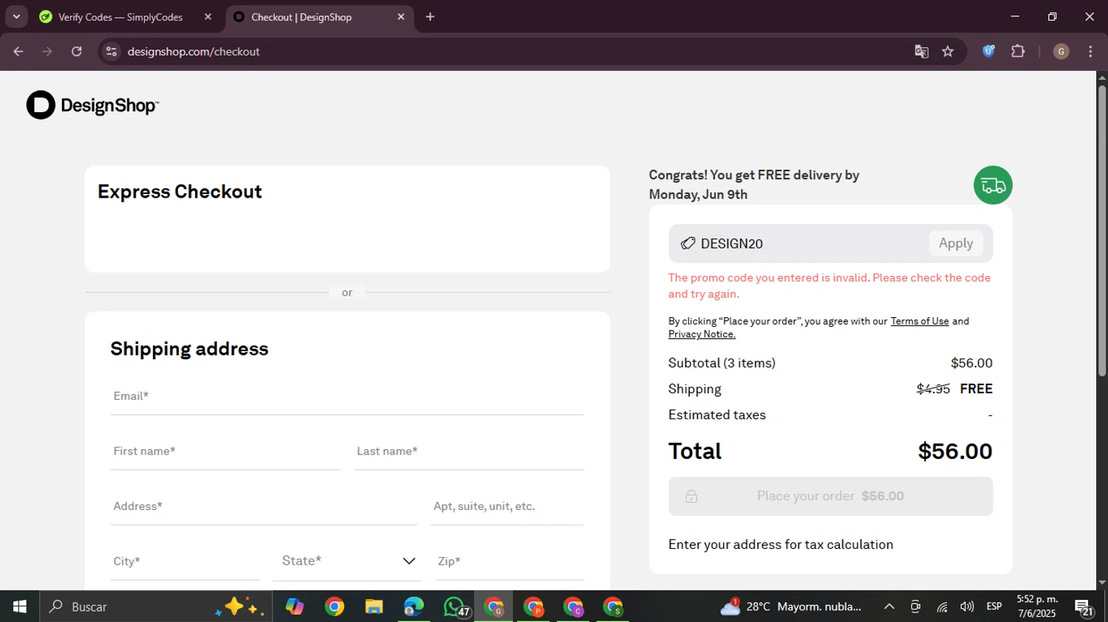Expand the State dropdown
Viewport: 1108px width, 622px height.
347,561
